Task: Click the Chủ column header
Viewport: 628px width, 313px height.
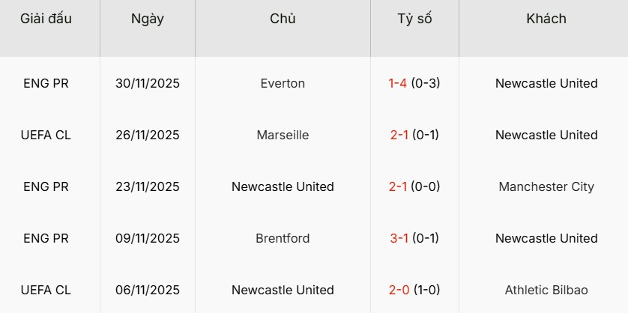Action: (283, 19)
